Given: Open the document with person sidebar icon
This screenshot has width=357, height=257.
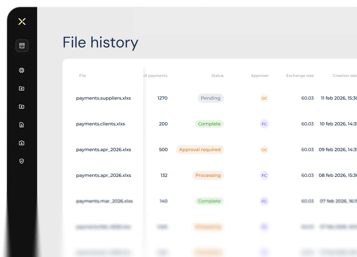Looking at the screenshot, I should 22,125.
